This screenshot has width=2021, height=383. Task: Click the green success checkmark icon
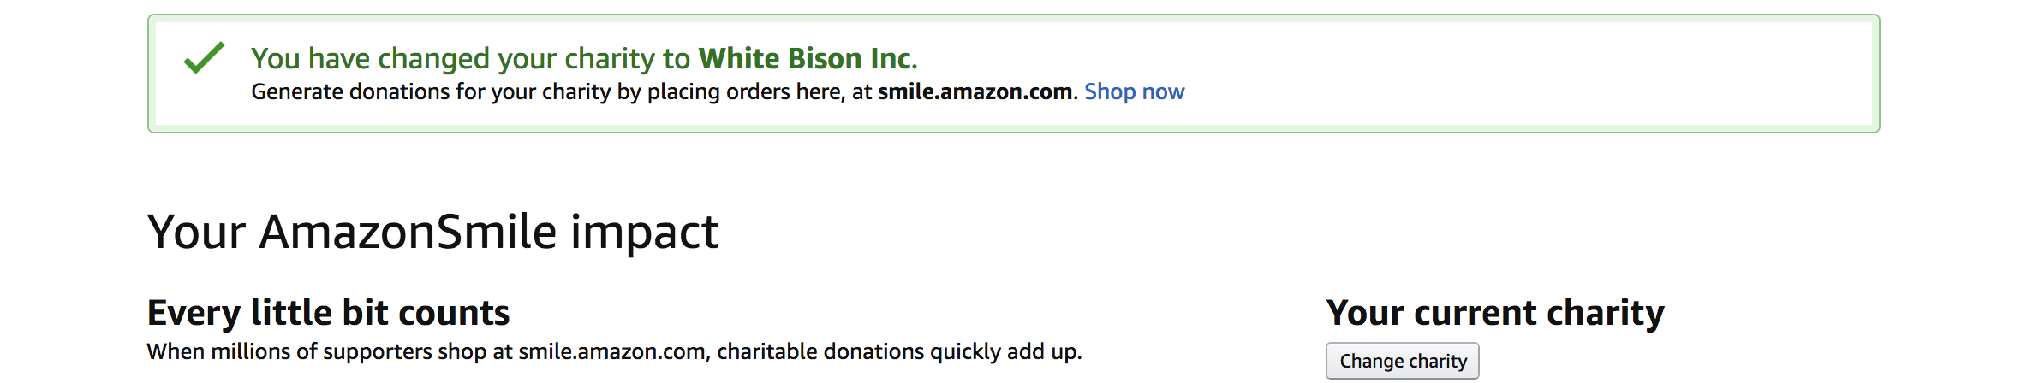pos(204,58)
